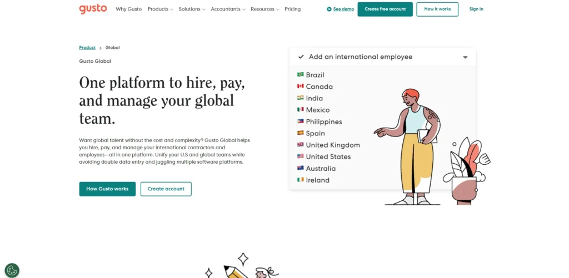Click the pencil illustration at the bottom
The image size is (569, 278).
[236, 272]
